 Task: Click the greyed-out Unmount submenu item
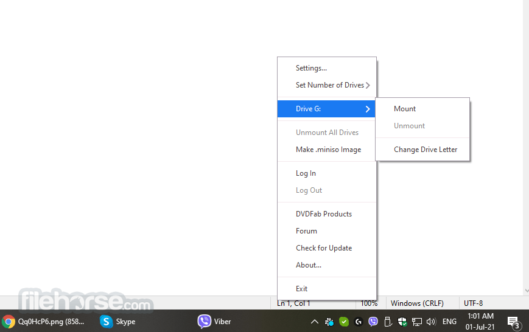[x=422, y=126]
